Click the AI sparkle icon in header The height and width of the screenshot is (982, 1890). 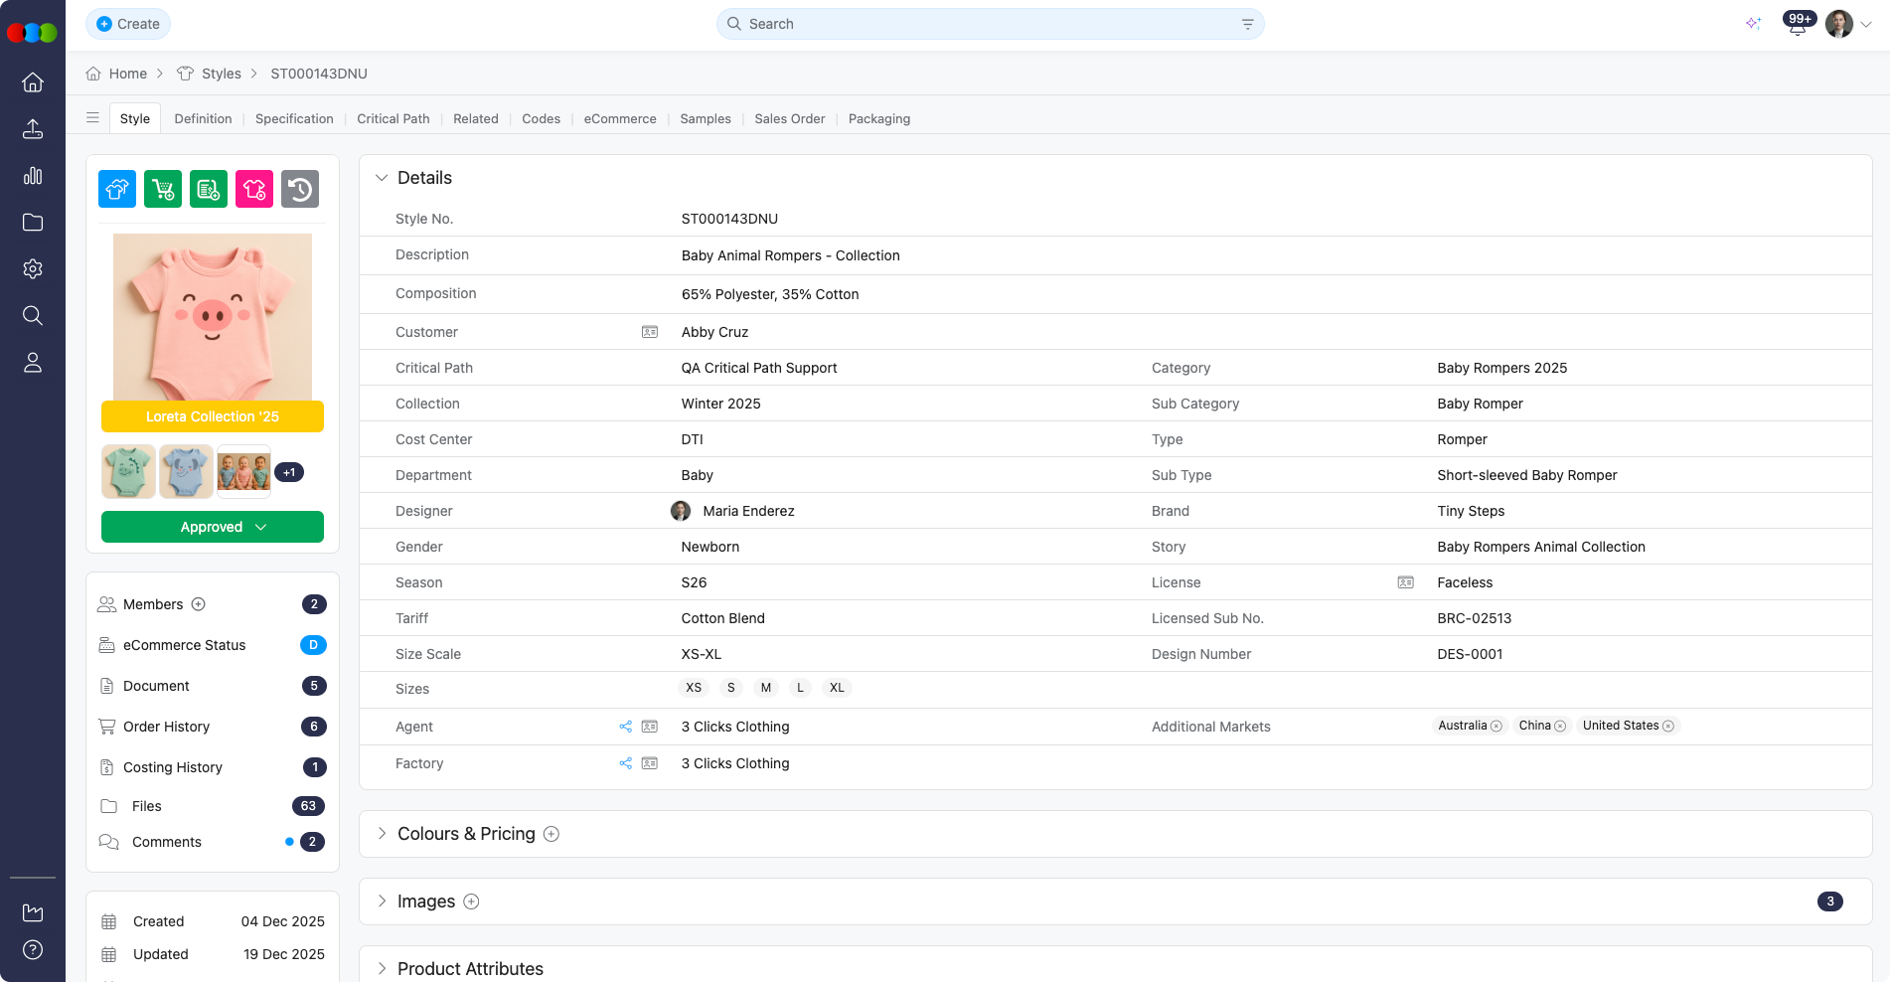[1753, 24]
